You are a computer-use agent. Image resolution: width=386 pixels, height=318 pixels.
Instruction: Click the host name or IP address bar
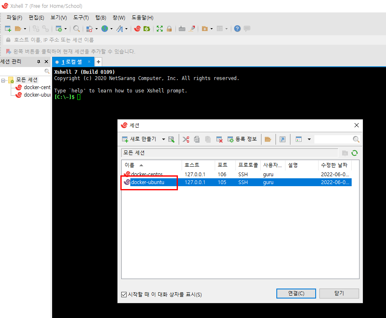[194, 40]
